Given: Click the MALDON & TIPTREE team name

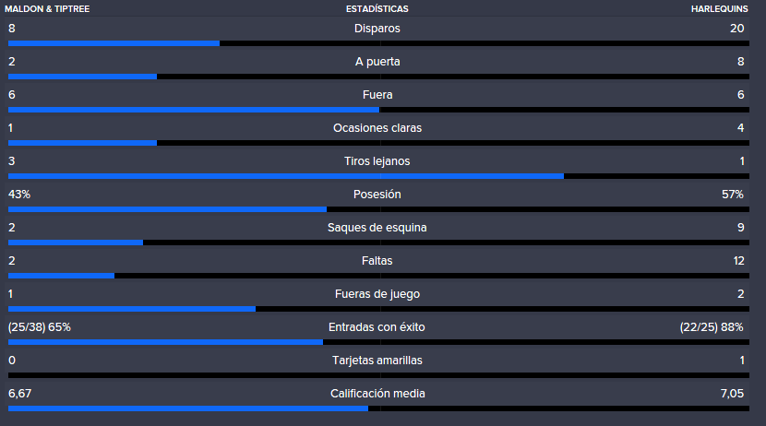Looking at the screenshot, I should [x=47, y=9].
